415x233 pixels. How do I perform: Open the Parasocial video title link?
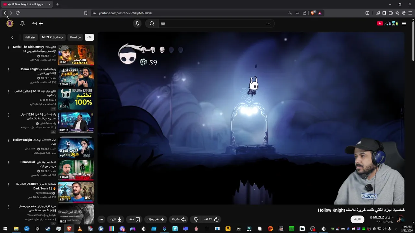click(x=38, y=164)
